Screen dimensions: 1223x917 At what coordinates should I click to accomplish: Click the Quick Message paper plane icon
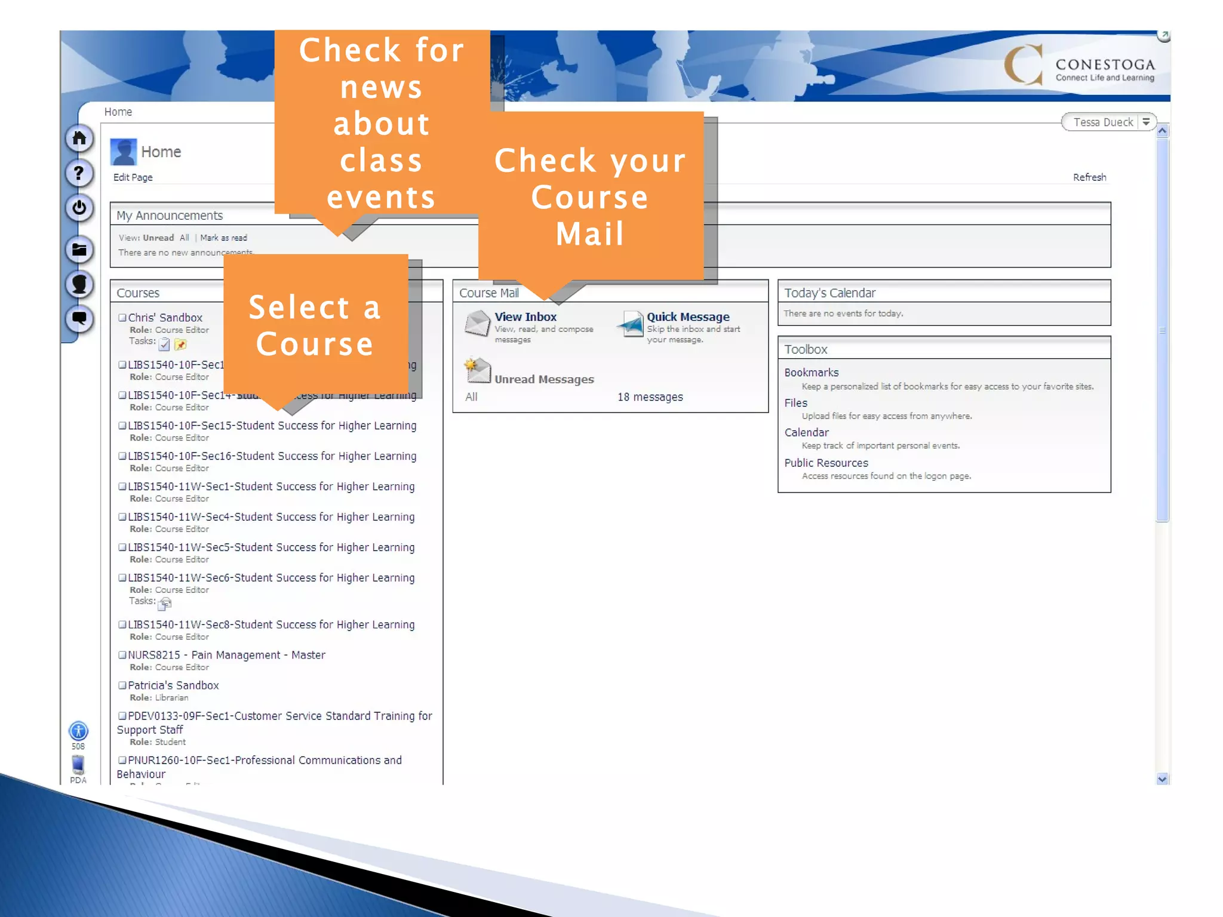(631, 323)
